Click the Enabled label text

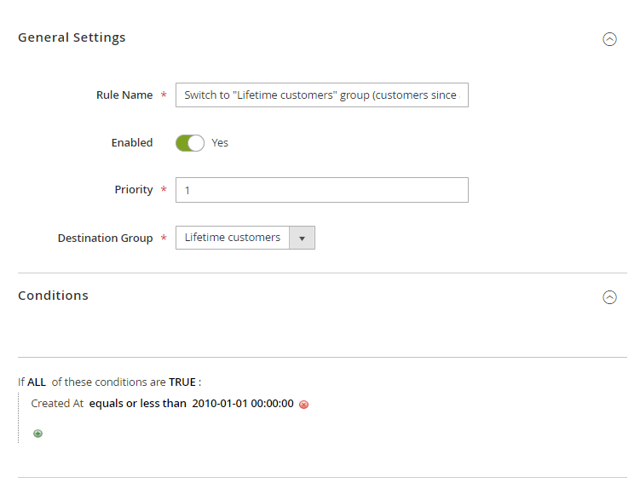pos(132,143)
